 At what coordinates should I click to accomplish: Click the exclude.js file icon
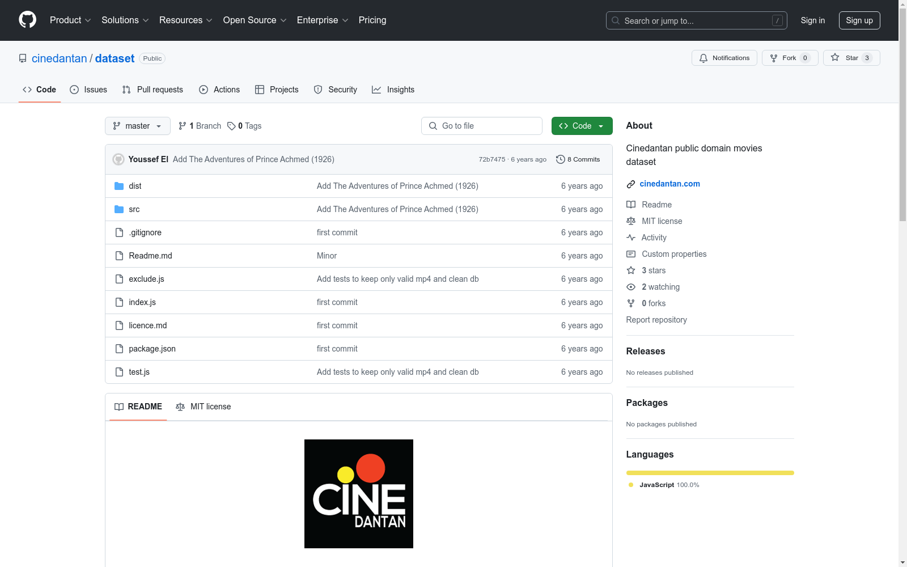click(x=119, y=279)
